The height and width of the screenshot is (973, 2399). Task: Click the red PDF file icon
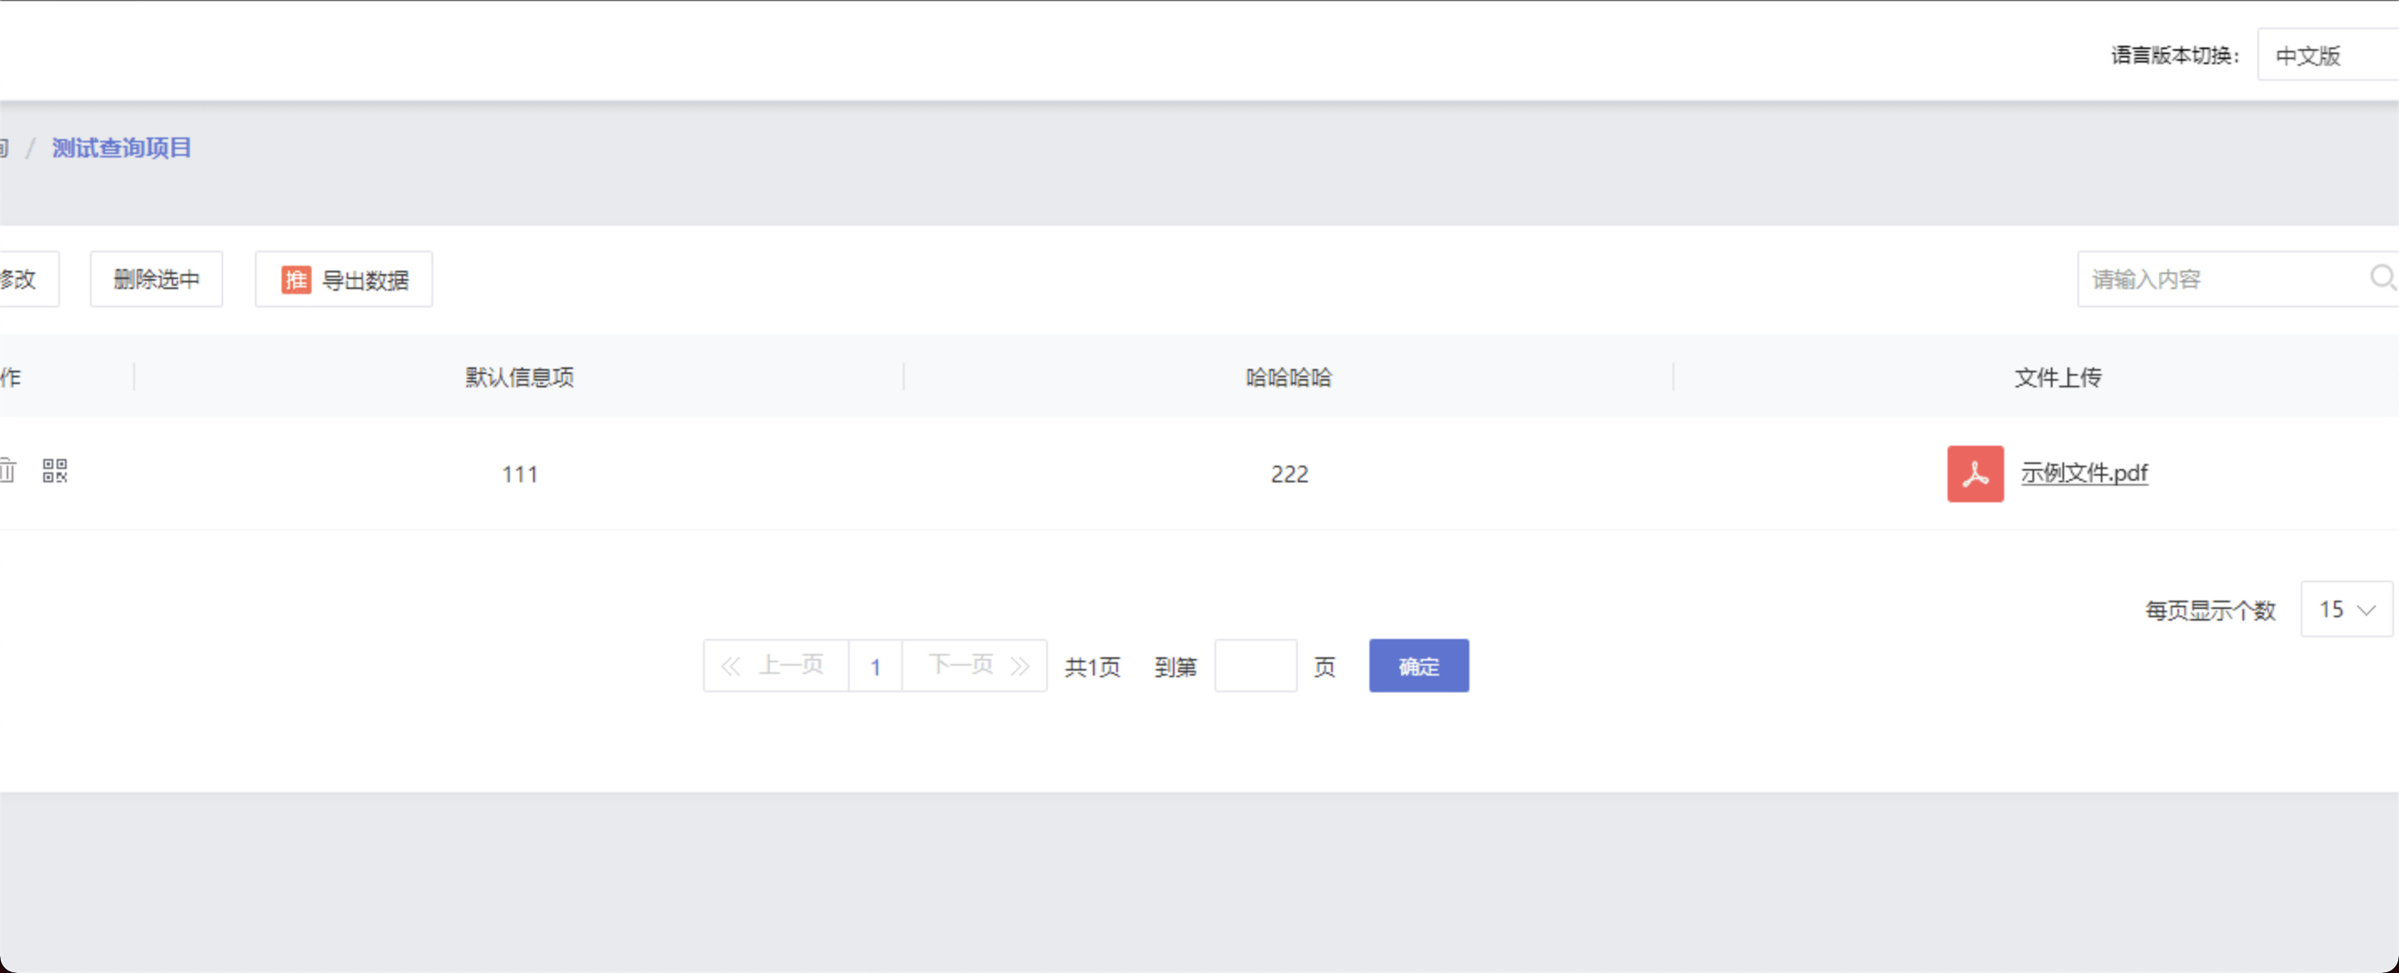tap(1974, 474)
